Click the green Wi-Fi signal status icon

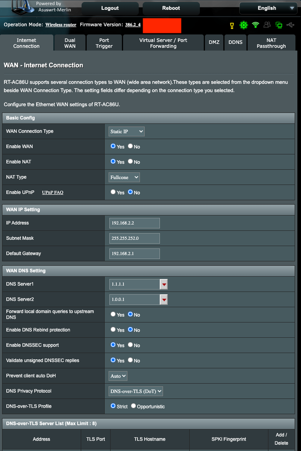pos(256,25)
